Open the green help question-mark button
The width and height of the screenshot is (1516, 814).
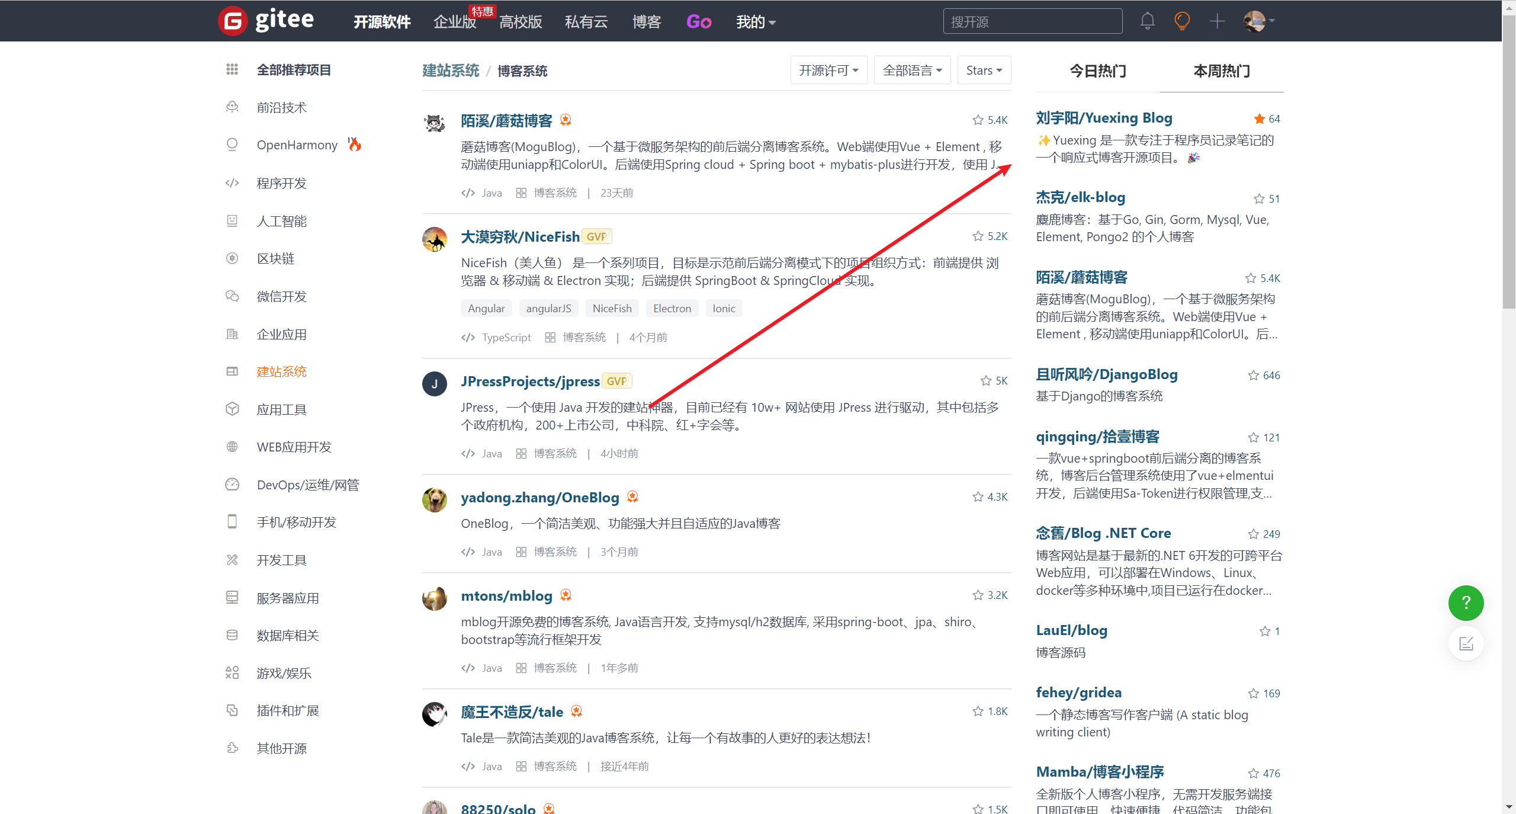pos(1466,603)
